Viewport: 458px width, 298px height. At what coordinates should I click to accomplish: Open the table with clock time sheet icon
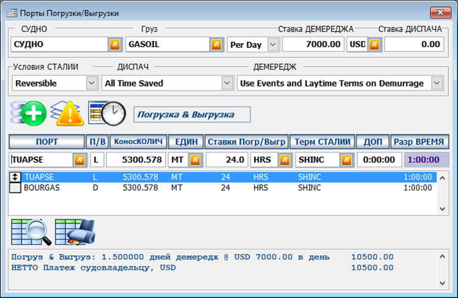click(x=107, y=113)
